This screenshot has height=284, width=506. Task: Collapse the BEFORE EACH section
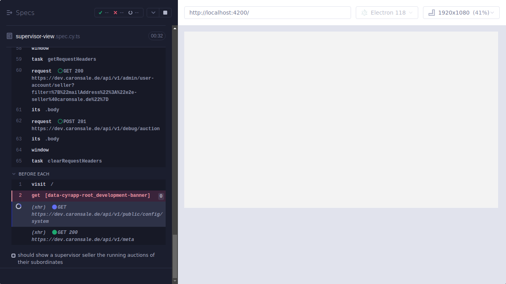coord(14,174)
